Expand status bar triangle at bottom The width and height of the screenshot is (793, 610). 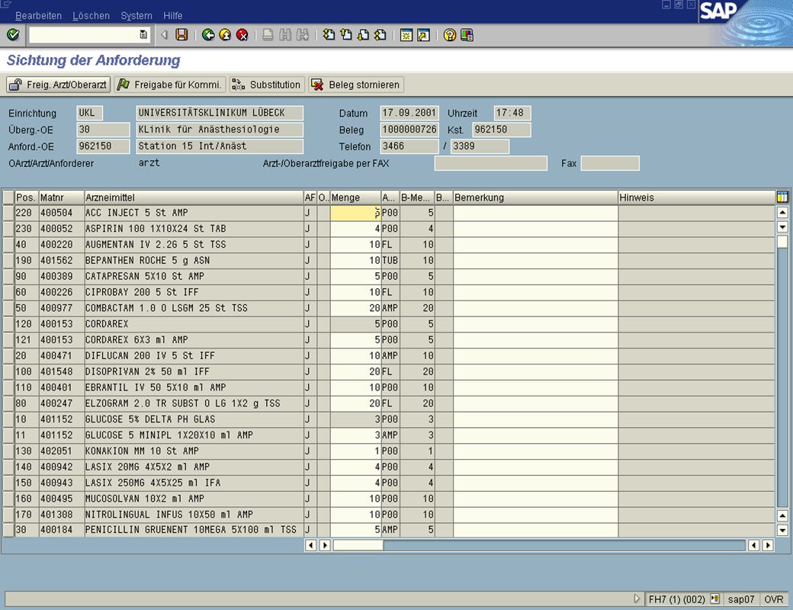[637, 599]
